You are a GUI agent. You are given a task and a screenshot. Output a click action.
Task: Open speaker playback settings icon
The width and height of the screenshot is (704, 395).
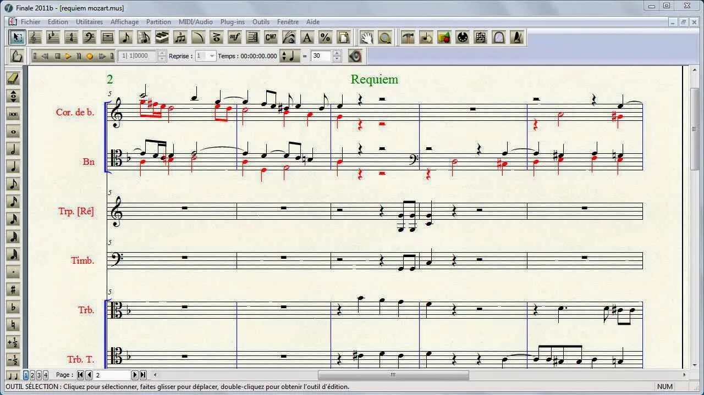pyautogui.click(x=355, y=56)
